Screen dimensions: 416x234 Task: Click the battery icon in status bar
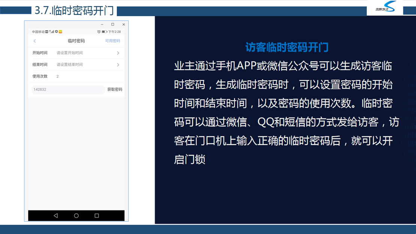click(105, 32)
